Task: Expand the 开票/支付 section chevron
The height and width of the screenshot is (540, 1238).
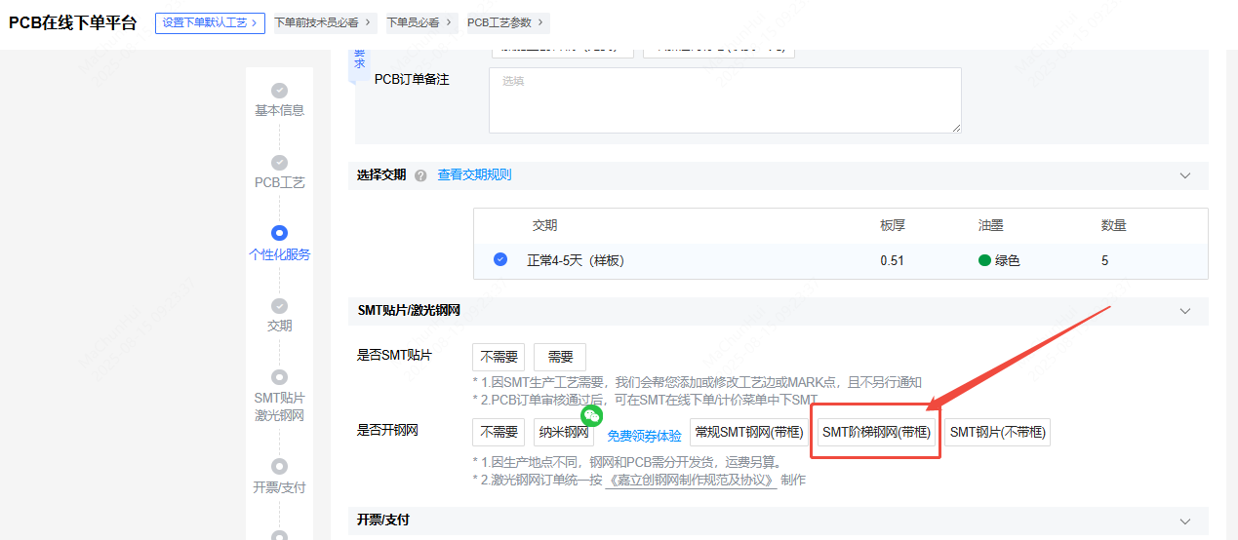Action: click(1185, 521)
